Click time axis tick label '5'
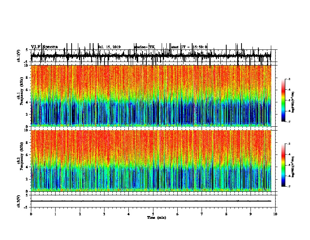 pyautogui.click(x=153, y=214)
